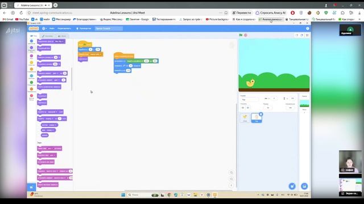Open dropdown on backdrop number reporter
364x204 pixels.
click(51, 130)
